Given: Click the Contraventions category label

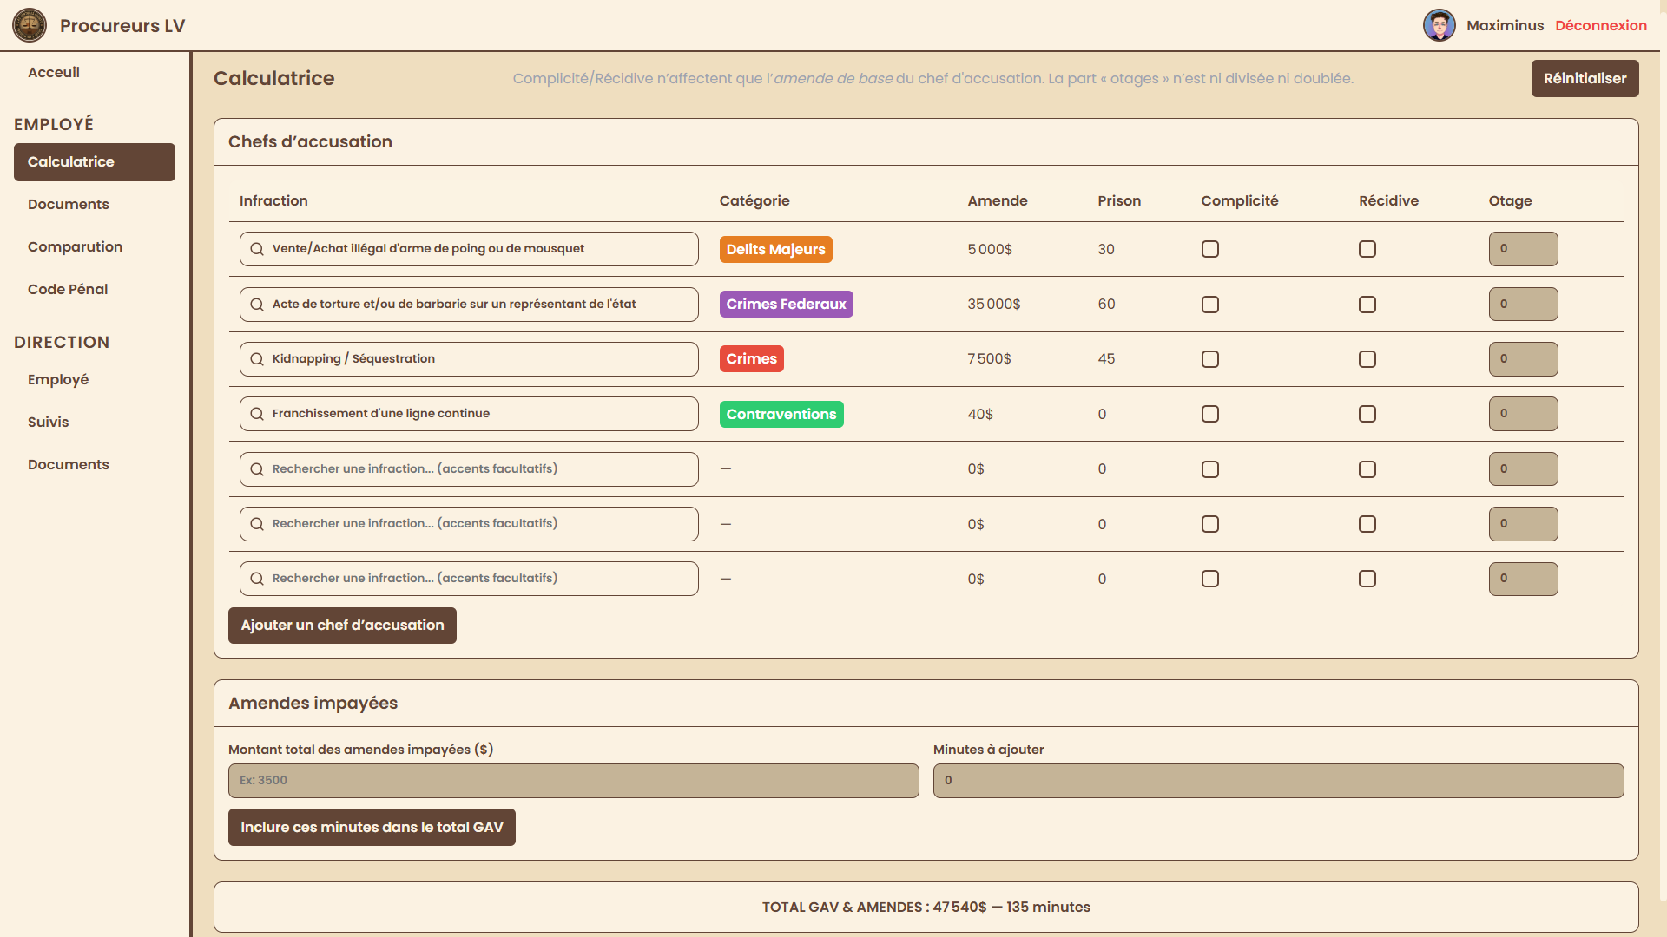Looking at the screenshot, I should [781, 414].
